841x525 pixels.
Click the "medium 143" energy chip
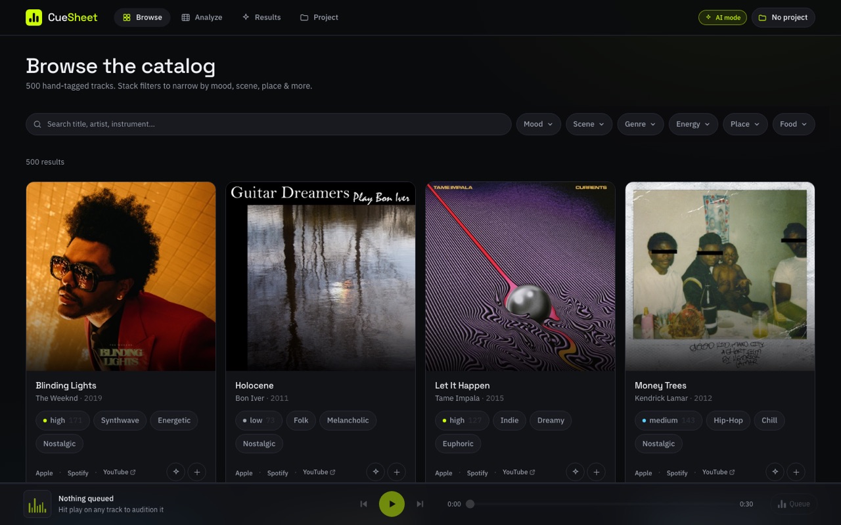pyautogui.click(x=668, y=421)
